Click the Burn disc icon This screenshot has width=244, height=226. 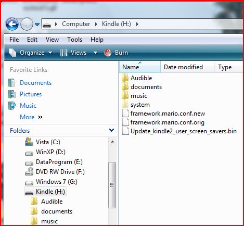[108, 53]
